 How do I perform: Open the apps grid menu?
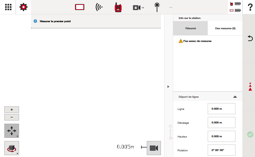point(8,7)
